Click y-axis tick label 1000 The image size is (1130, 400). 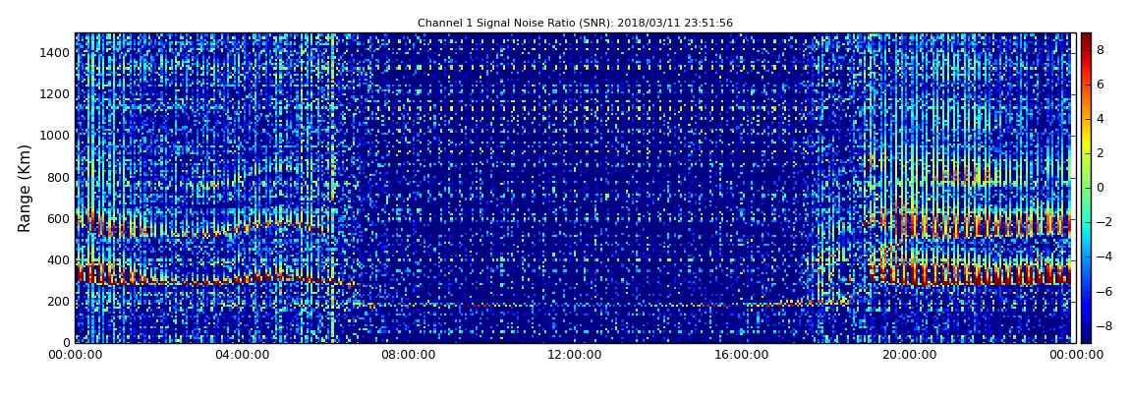55,136
